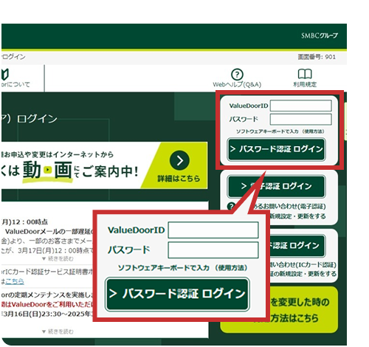Open お問い合わせ(電子認証) link
Image resolution: width=369 pixels, height=347 pixels.
point(289,206)
